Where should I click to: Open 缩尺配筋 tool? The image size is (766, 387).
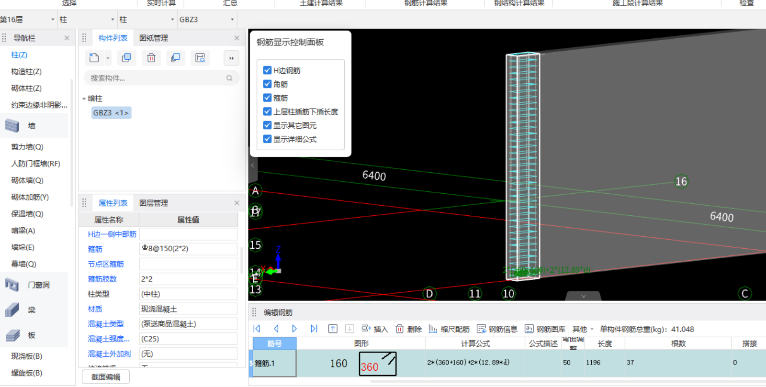449,329
